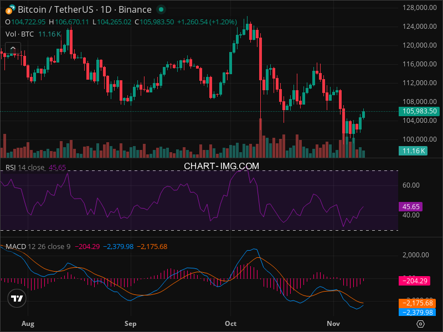Viewport: 443px width, 332px height.
Task: Click the green market status dot
Action: (x=161, y=9)
